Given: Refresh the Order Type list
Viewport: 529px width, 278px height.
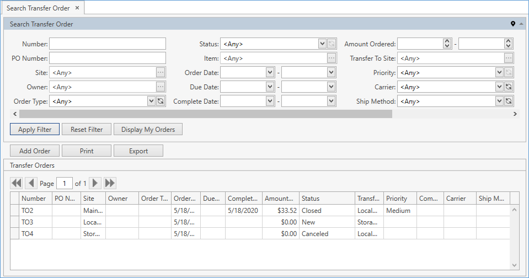Looking at the screenshot, I should point(161,101).
